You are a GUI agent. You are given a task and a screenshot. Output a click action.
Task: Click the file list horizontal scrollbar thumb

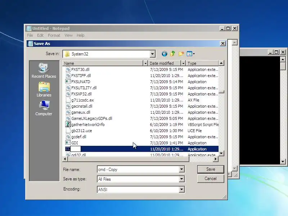tap(129, 159)
